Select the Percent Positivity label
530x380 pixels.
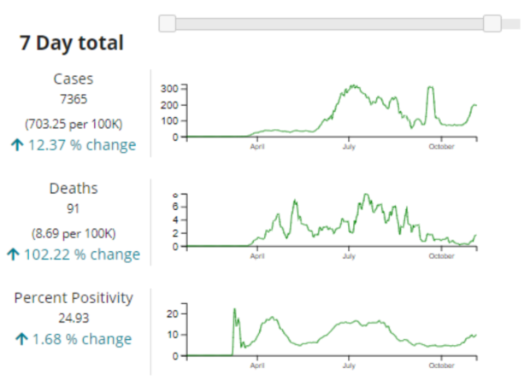coord(74,298)
